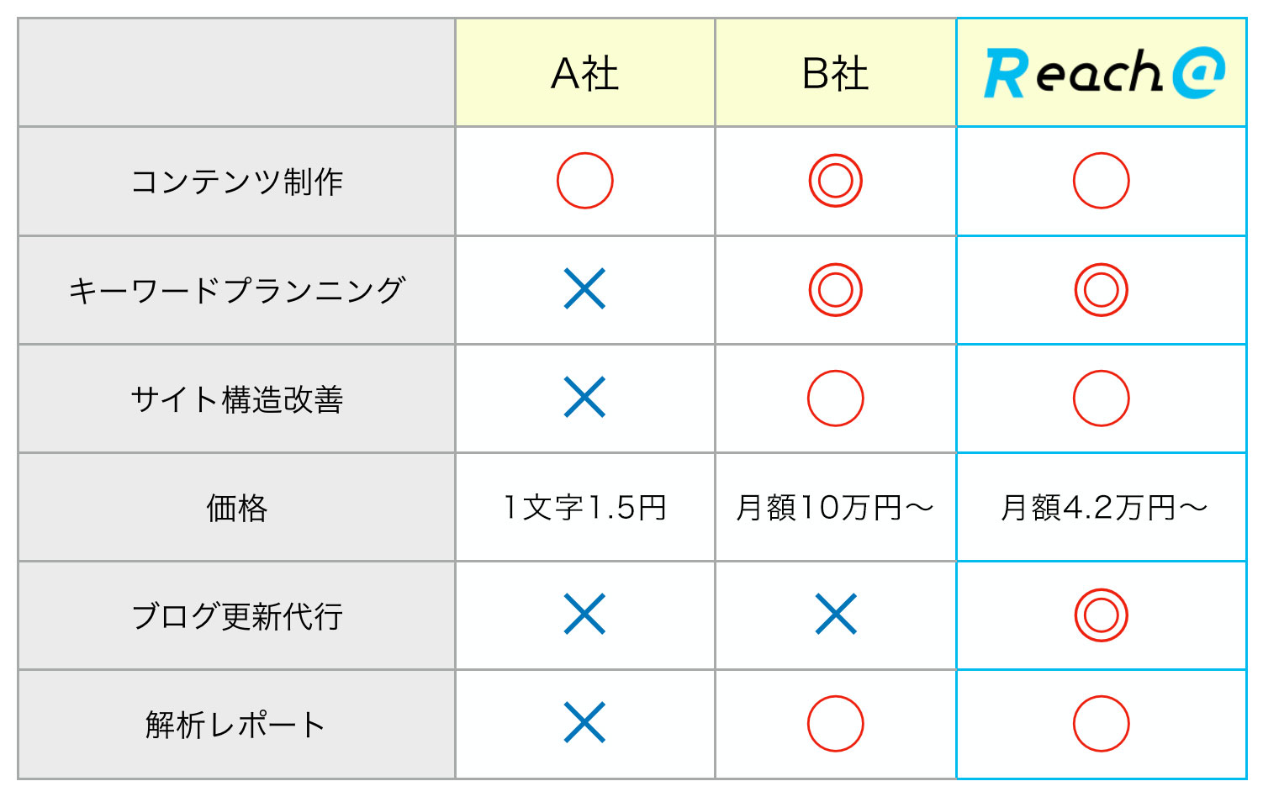Screen dimensions: 1263x797
Task: Click the Reach@ logo in the header
Action: (1105, 73)
